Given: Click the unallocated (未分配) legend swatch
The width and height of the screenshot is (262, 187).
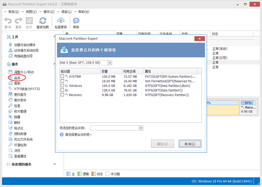Looking at the screenshot, I should click(x=108, y=174).
